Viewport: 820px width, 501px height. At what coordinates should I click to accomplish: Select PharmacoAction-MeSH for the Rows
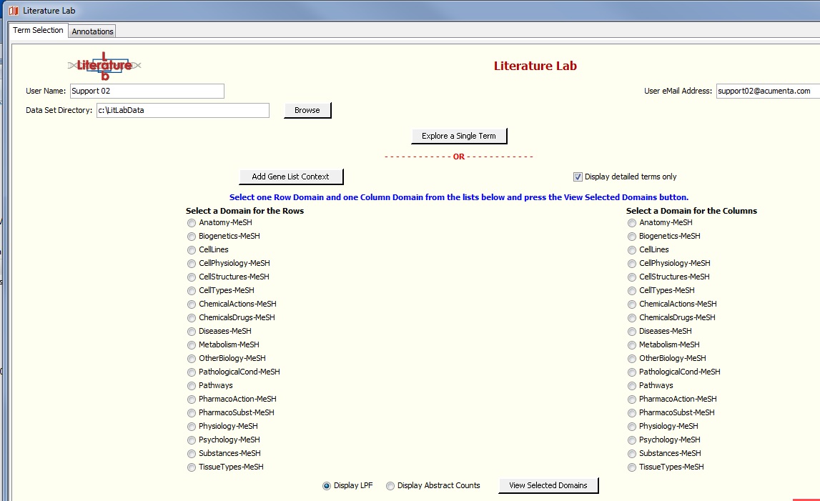coord(192,400)
